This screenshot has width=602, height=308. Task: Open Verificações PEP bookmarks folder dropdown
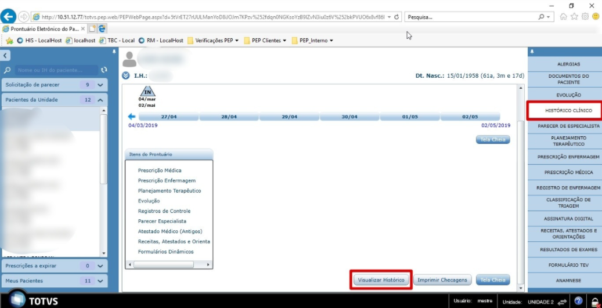[213, 40]
